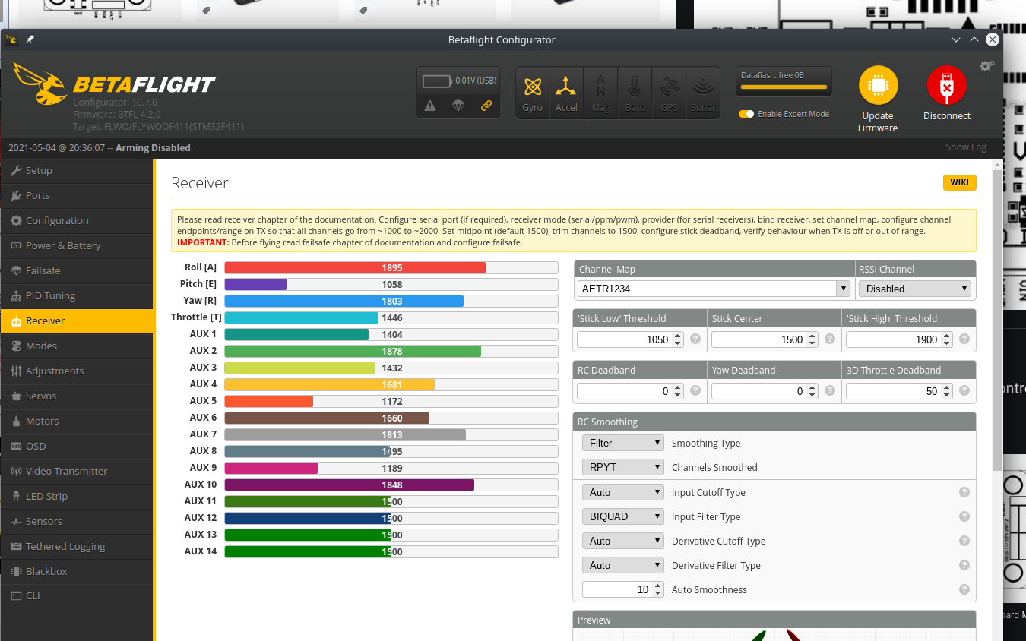
Task: Open the Input Filter Type dropdown
Action: (623, 516)
